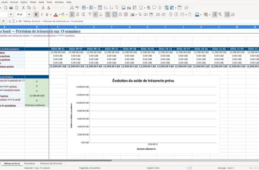The width and height of the screenshot is (259, 170).
Task: Click the Clear Direct Formatting icon
Action: [49, 8]
